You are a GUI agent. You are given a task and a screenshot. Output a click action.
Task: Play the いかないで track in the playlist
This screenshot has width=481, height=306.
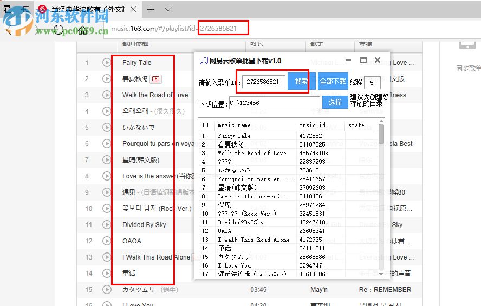(x=107, y=127)
